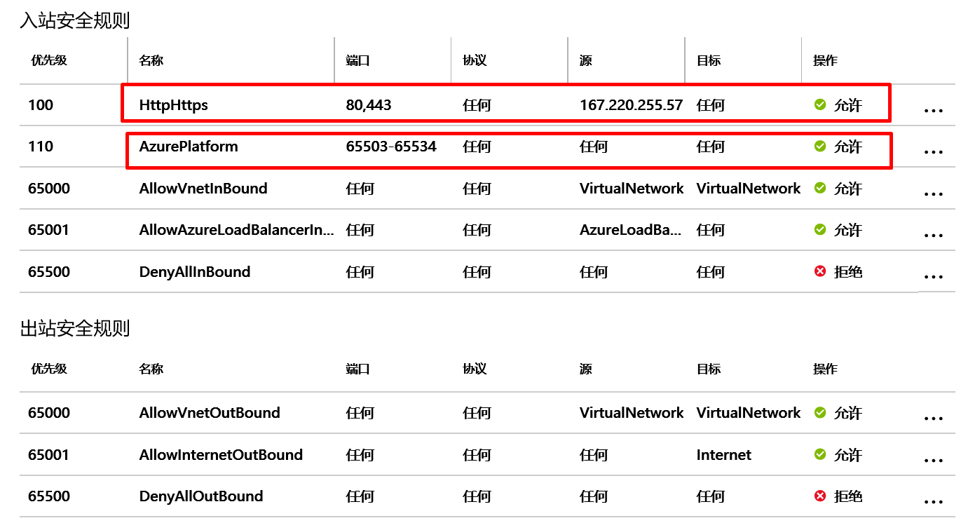Click the green allow icon for AzurePlatform rule

(819, 147)
